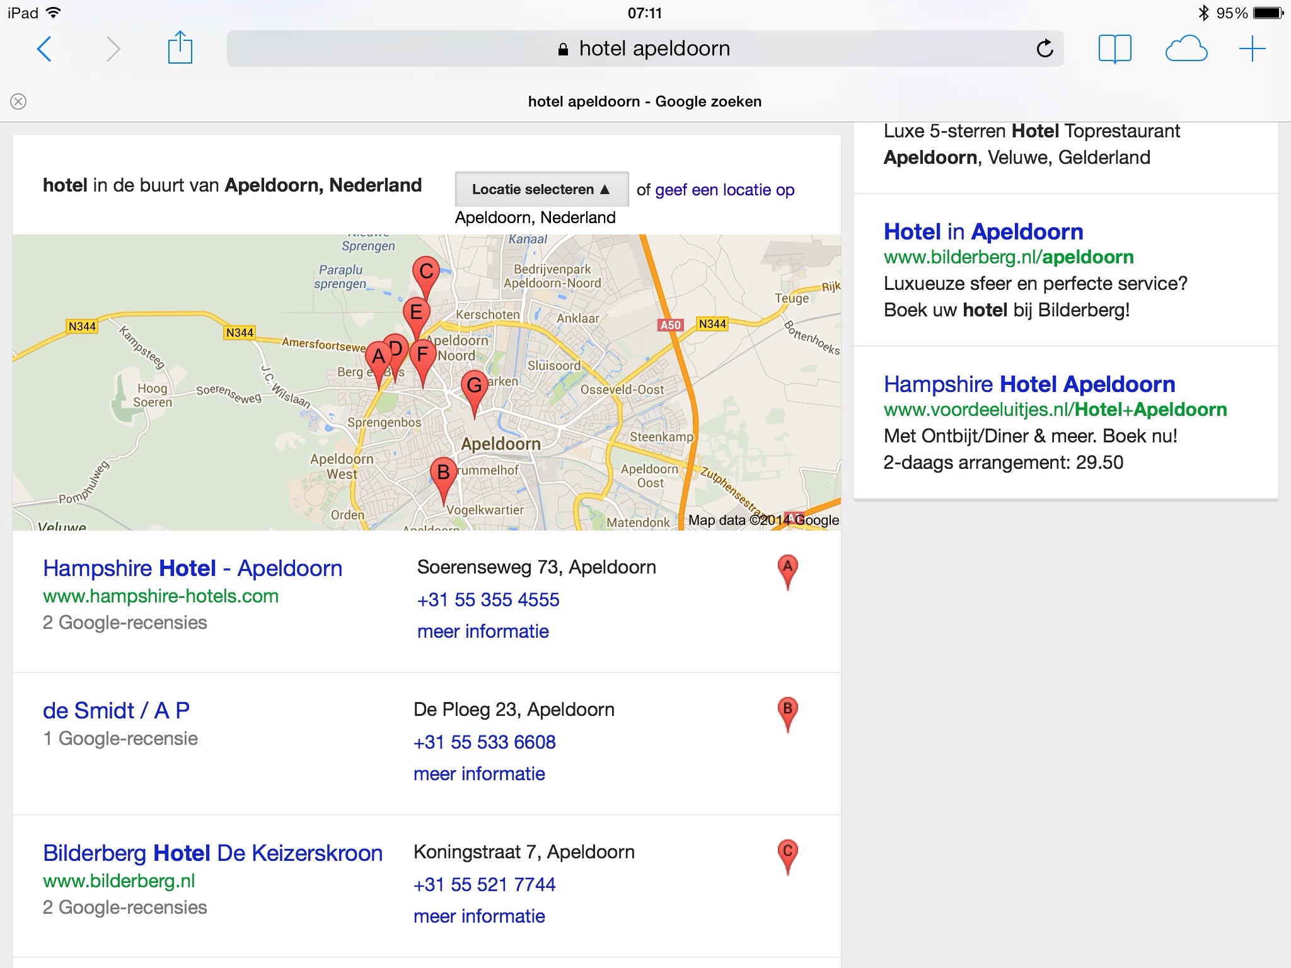Open the Bookmarks book icon

tap(1114, 49)
